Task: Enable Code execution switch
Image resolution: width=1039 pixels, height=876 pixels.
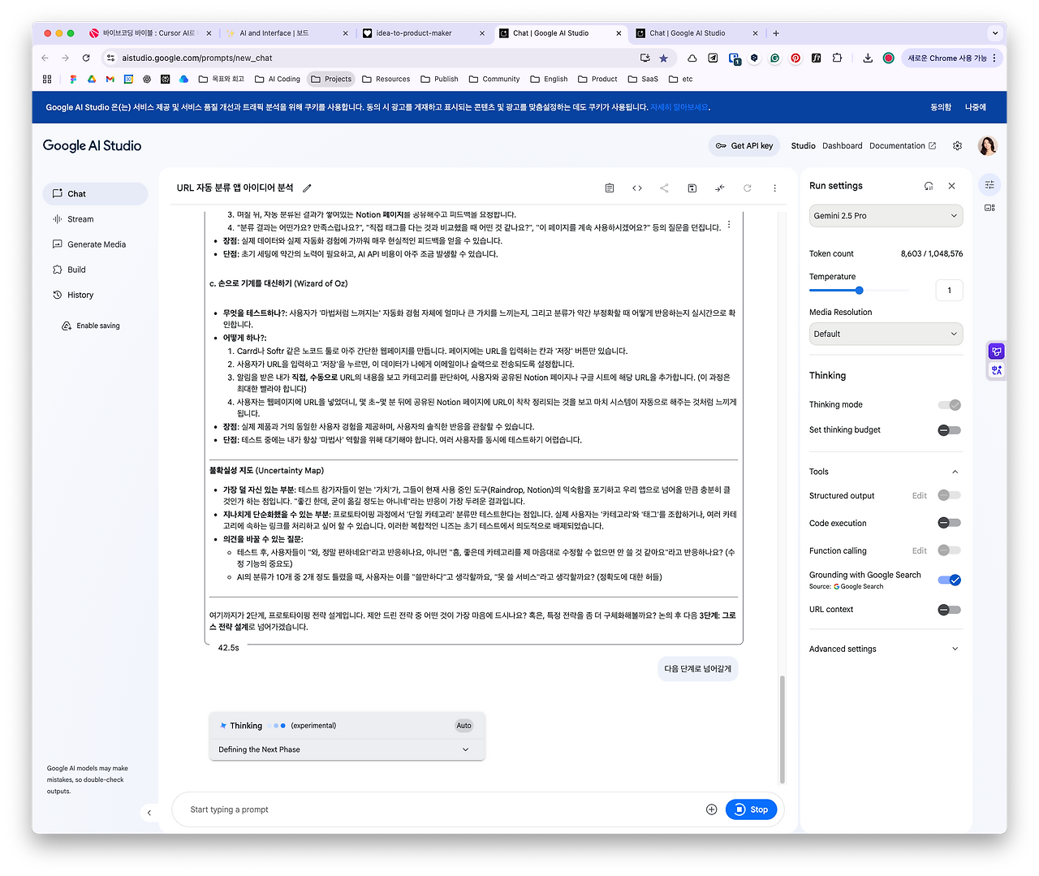Action: 950,524
